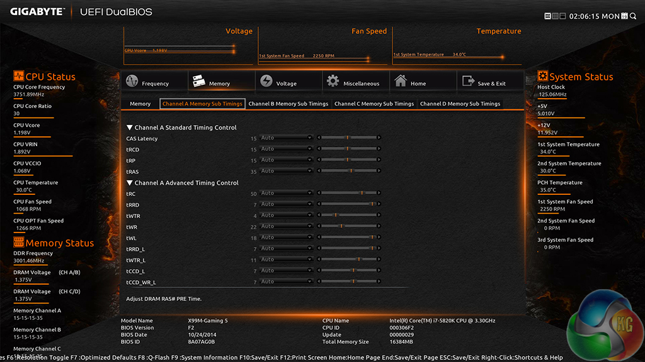Screen dimensions: 645x362
Task: Open the tRCD Auto dropdown
Action: pyautogui.click(x=286, y=148)
